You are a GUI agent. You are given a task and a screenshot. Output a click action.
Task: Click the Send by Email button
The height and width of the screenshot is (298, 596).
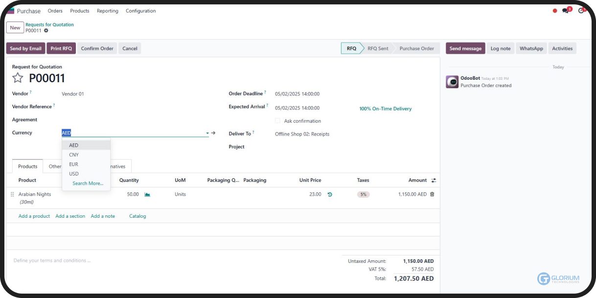25,48
